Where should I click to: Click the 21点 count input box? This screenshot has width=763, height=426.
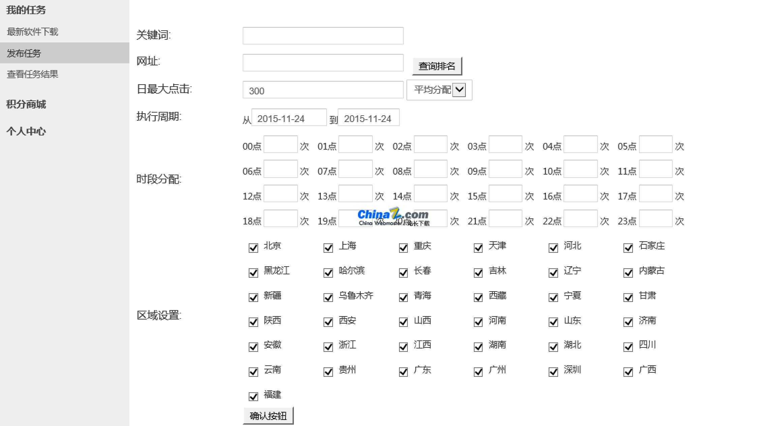[x=505, y=218]
